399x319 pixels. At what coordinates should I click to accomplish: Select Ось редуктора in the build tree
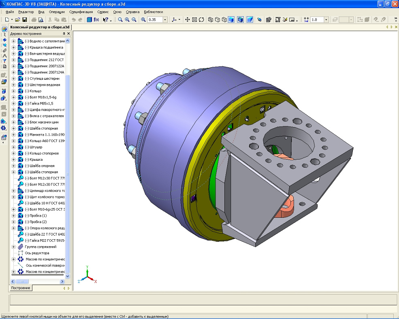pyautogui.click(x=37, y=253)
